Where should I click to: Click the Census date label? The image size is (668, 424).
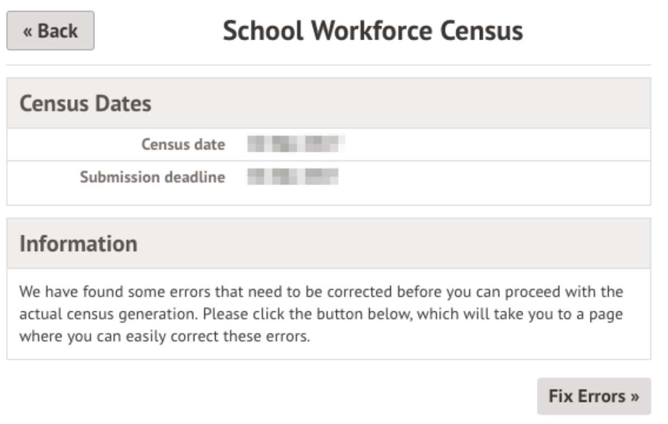pyautogui.click(x=183, y=144)
